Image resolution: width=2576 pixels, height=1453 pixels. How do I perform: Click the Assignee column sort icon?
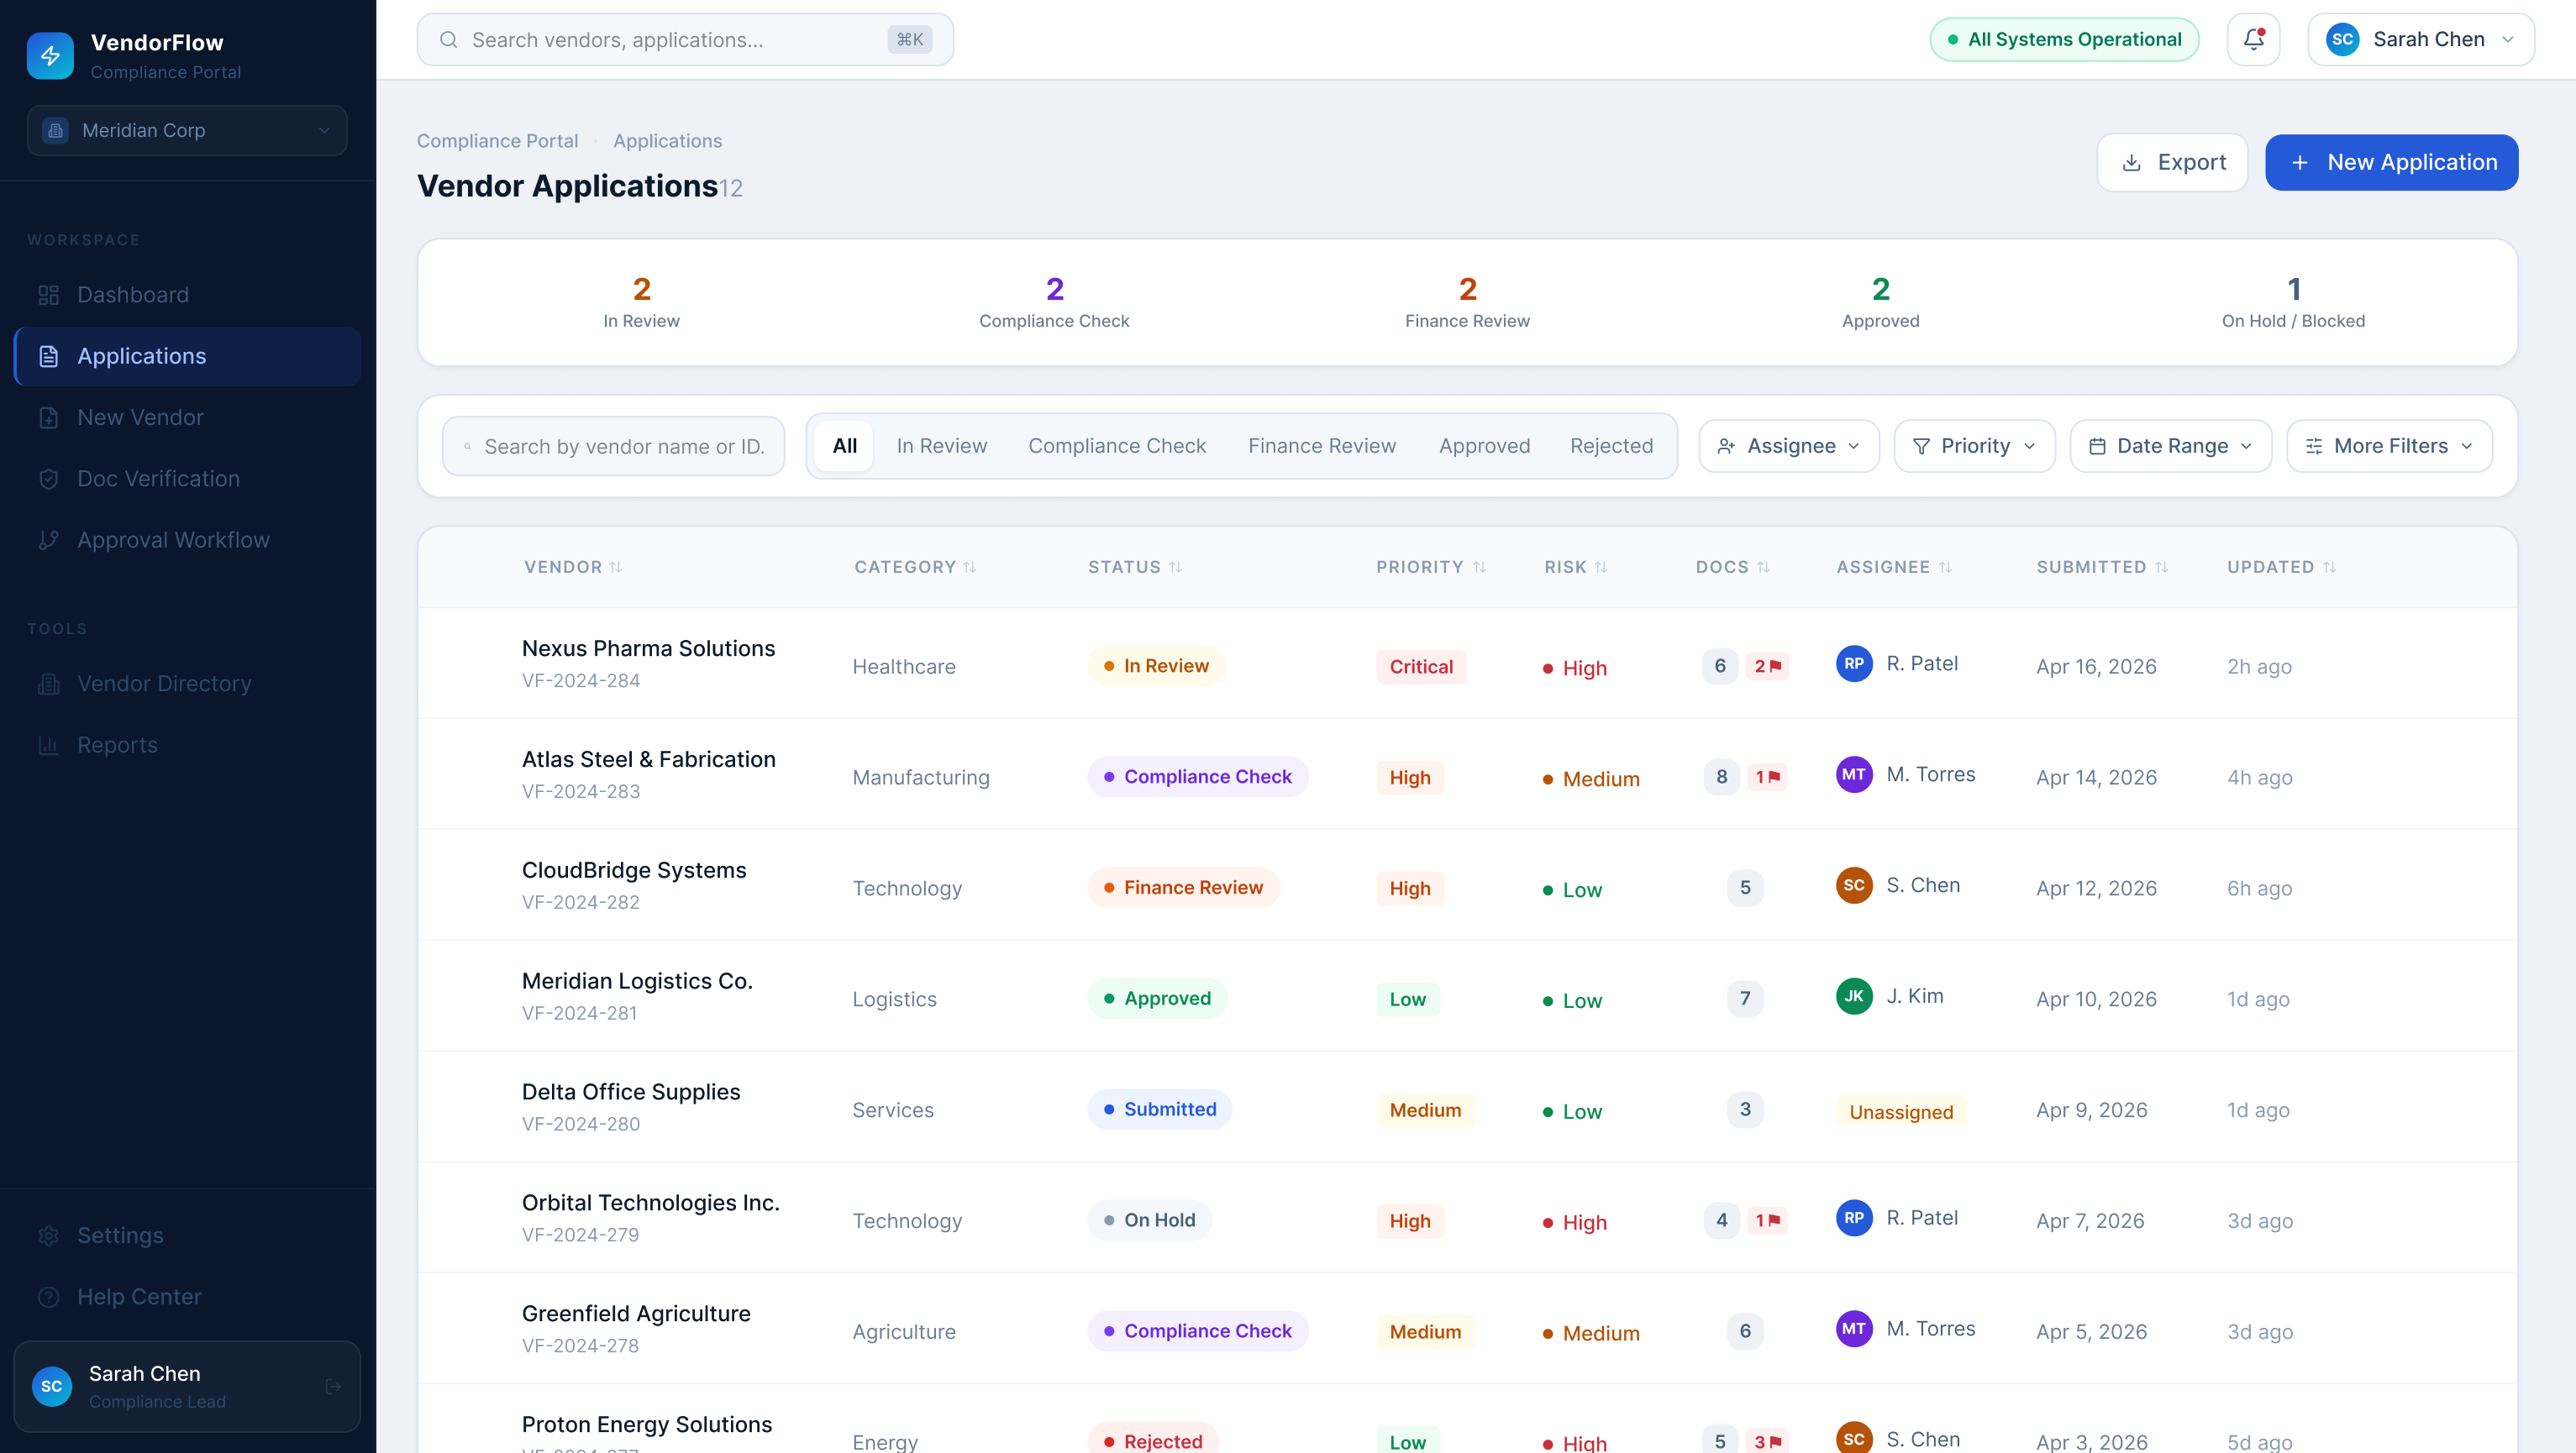pos(1945,567)
